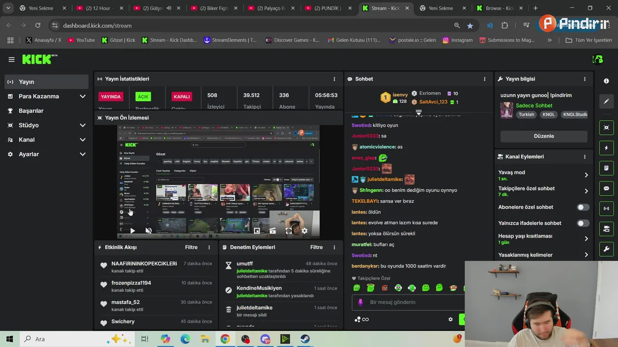Open Chrome from Windows taskbar
The width and height of the screenshot is (618, 347).
tap(225, 339)
